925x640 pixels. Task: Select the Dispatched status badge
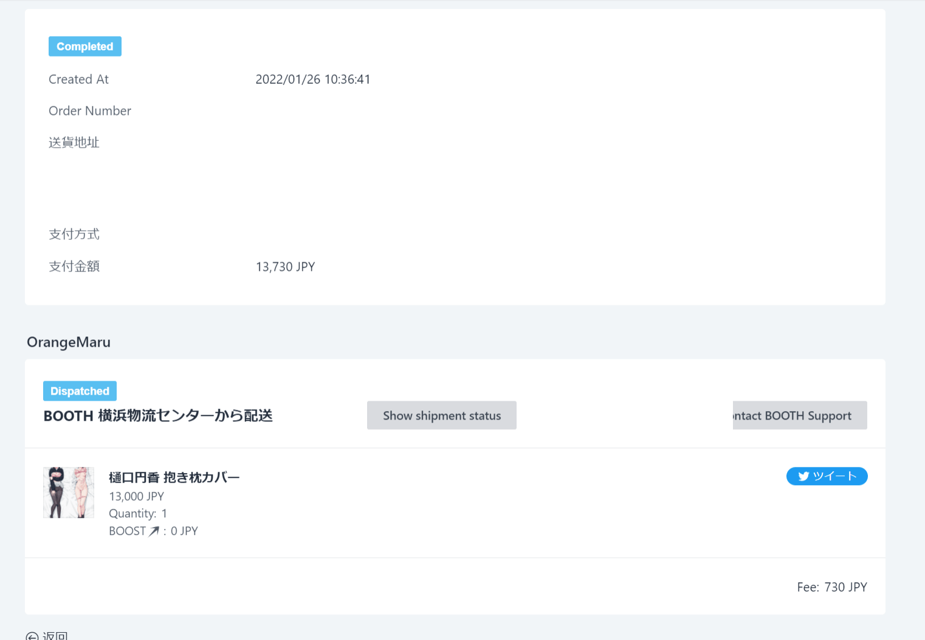80,391
